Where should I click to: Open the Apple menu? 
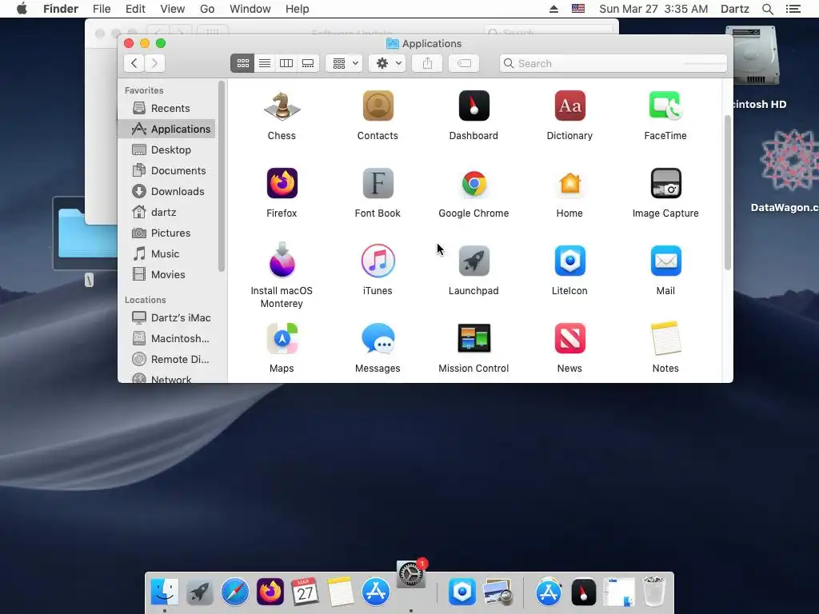tap(22, 9)
